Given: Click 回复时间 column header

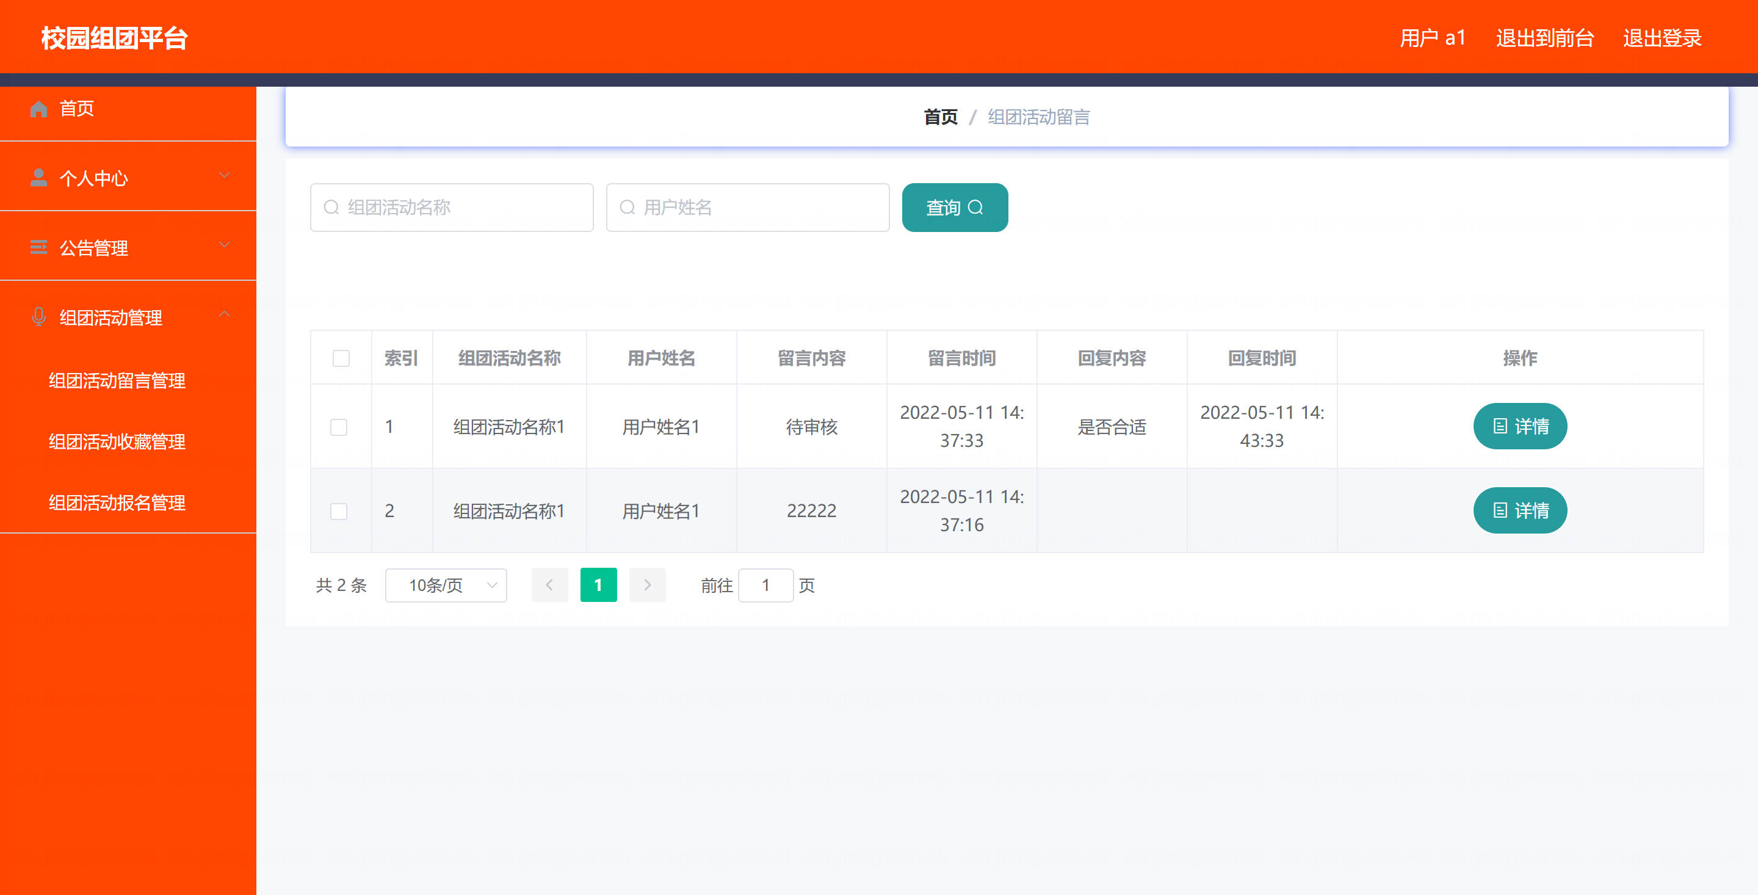Looking at the screenshot, I should tap(1262, 358).
